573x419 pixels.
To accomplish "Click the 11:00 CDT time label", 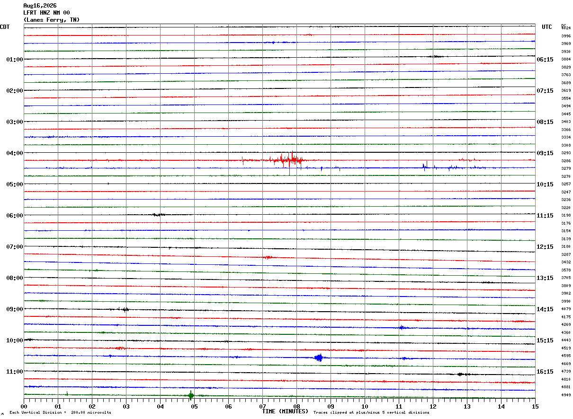I will 15,372.
